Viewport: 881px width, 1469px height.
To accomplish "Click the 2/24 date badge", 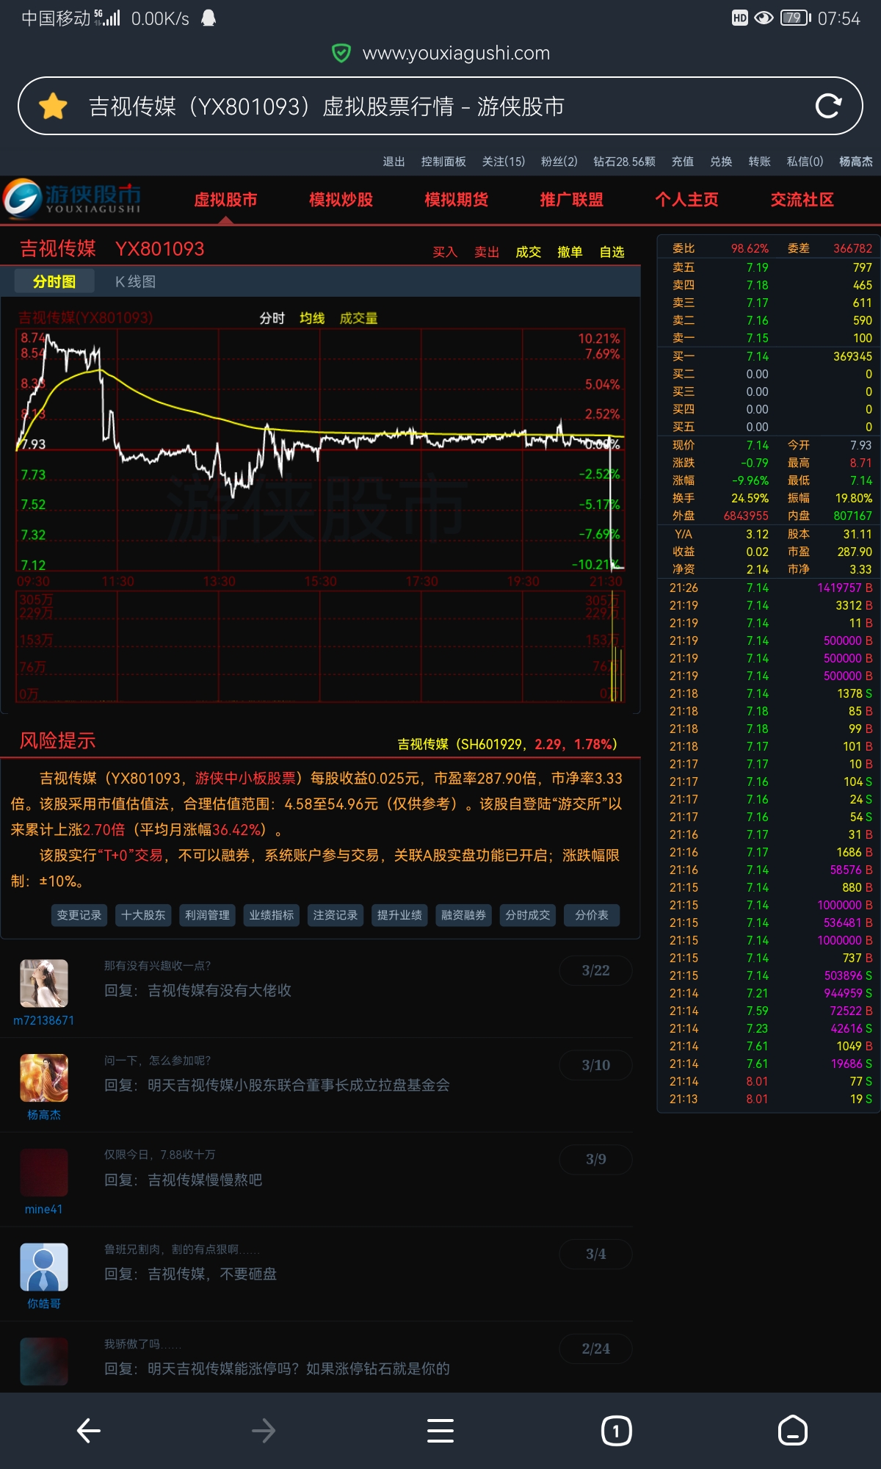I will tap(595, 1349).
